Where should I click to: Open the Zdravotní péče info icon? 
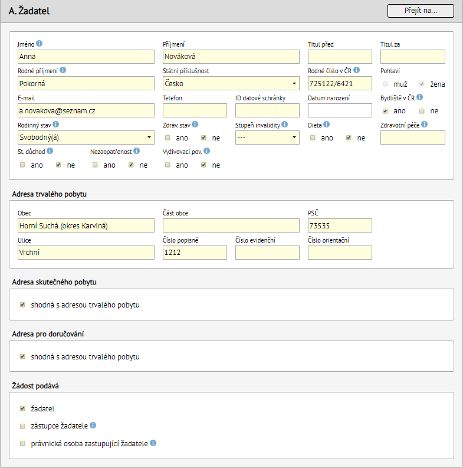click(x=424, y=124)
